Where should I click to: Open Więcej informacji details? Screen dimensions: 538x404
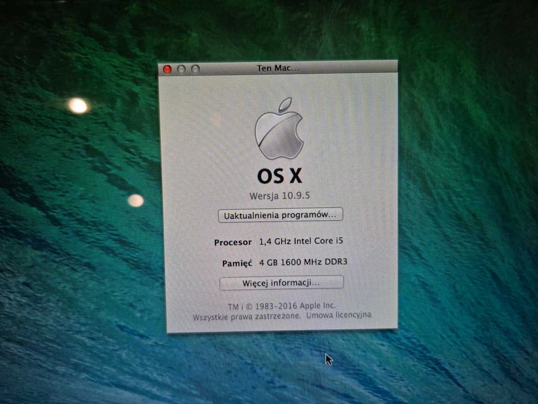tap(281, 283)
